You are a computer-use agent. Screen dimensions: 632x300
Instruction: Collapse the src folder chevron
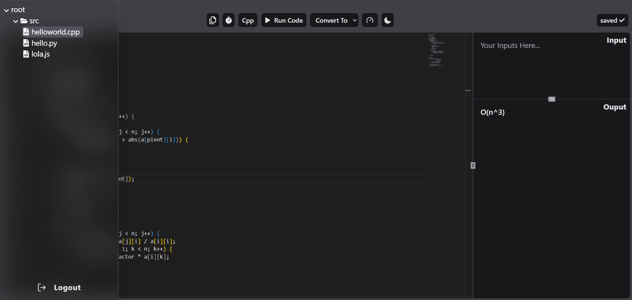point(15,21)
